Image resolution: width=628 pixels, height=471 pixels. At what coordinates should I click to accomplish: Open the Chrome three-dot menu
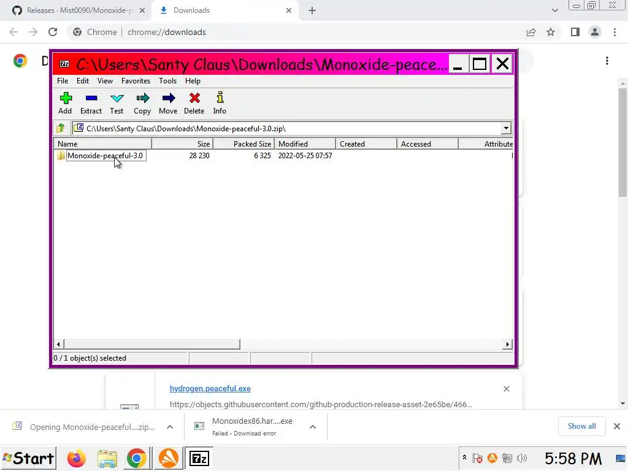pyautogui.click(x=615, y=32)
